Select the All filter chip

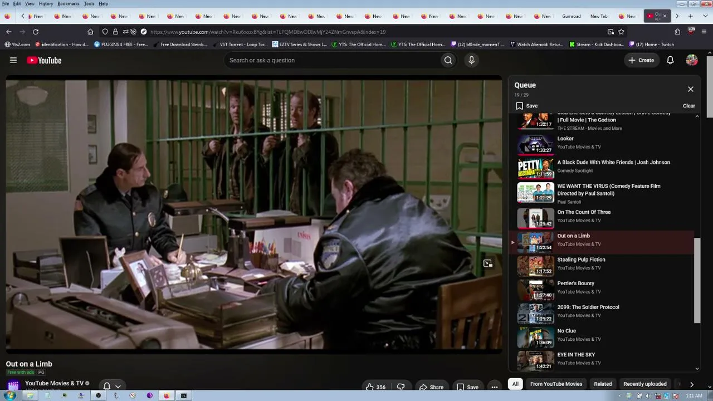pos(515,384)
